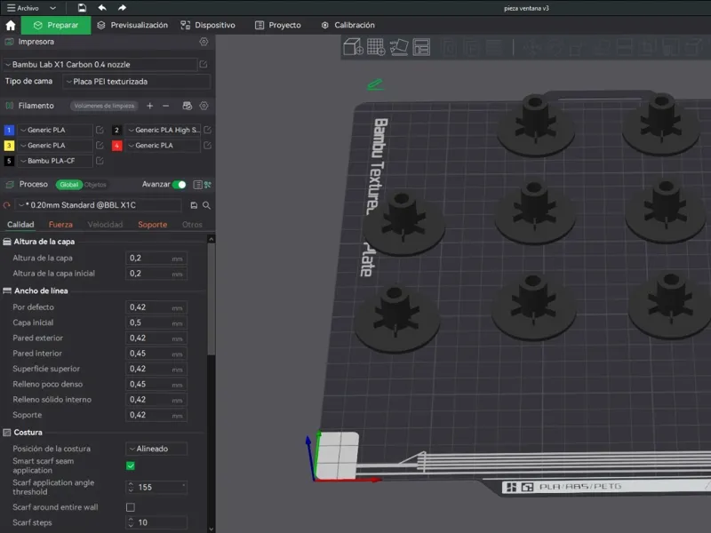Toggle the Avanzar switch

tap(180, 185)
